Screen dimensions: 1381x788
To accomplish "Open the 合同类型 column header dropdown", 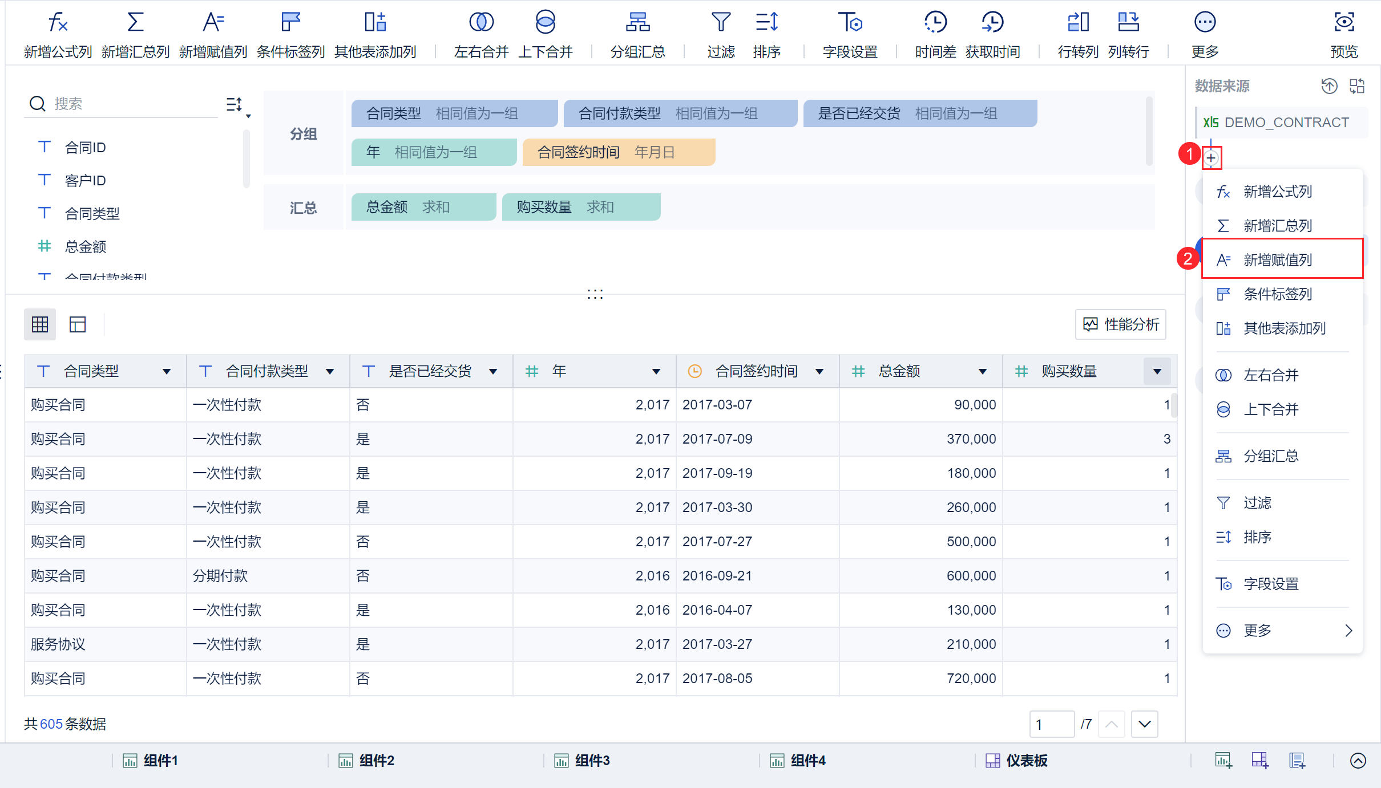I will tap(167, 372).
